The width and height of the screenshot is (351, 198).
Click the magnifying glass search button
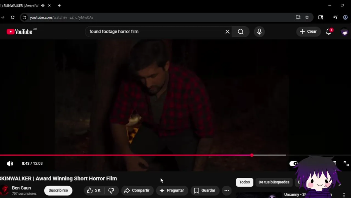241,32
